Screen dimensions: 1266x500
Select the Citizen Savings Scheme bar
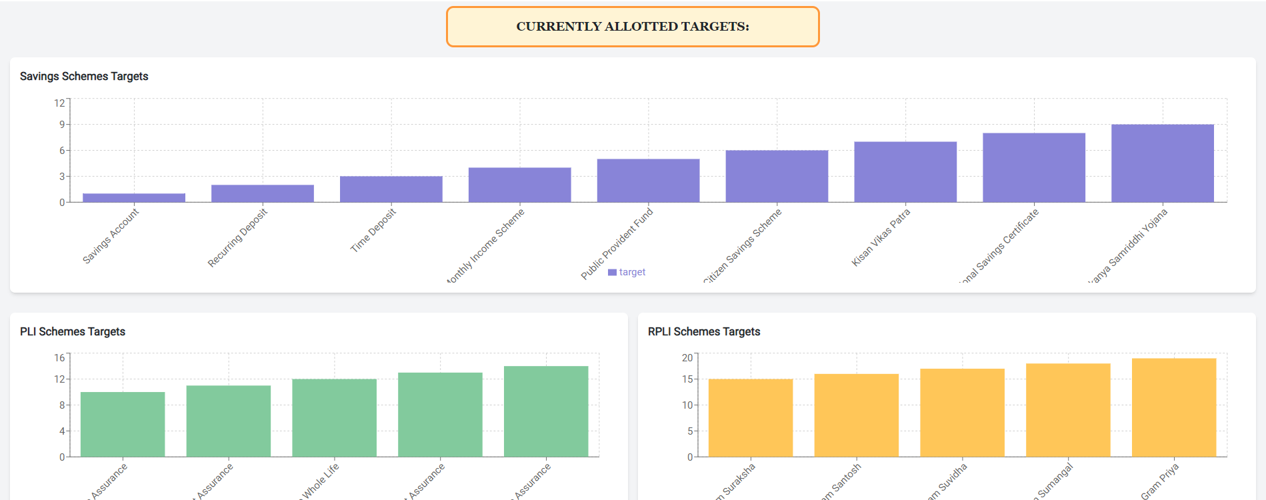[777, 176]
